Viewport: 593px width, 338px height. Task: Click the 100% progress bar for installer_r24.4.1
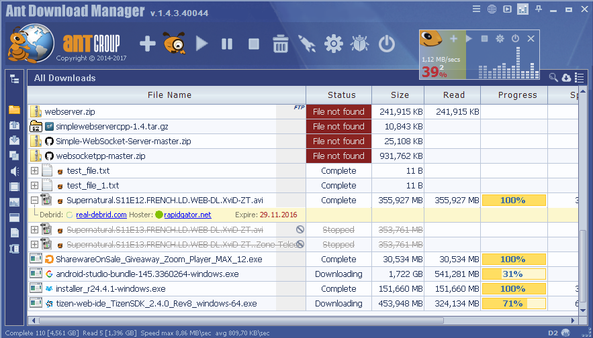pyautogui.click(x=514, y=289)
